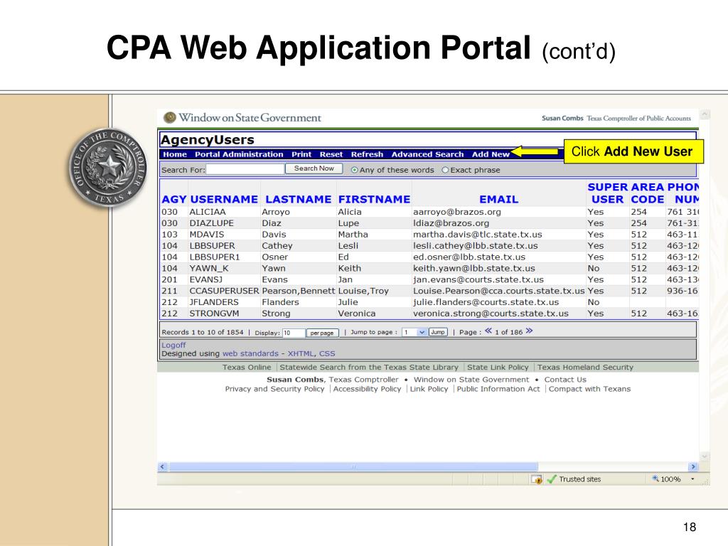Click the horizontal scrollbar thumb
This screenshot has height=546, width=728.
[x=353, y=466]
